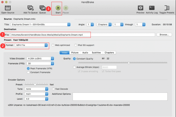The height and width of the screenshot is (117, 176).
Task: Toggle the Turbo first pass checkbox
Action: tap(103, 71)
